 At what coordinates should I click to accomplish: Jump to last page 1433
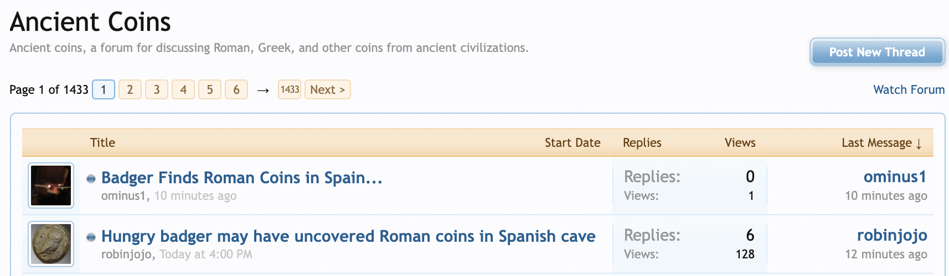coord(290,89)
